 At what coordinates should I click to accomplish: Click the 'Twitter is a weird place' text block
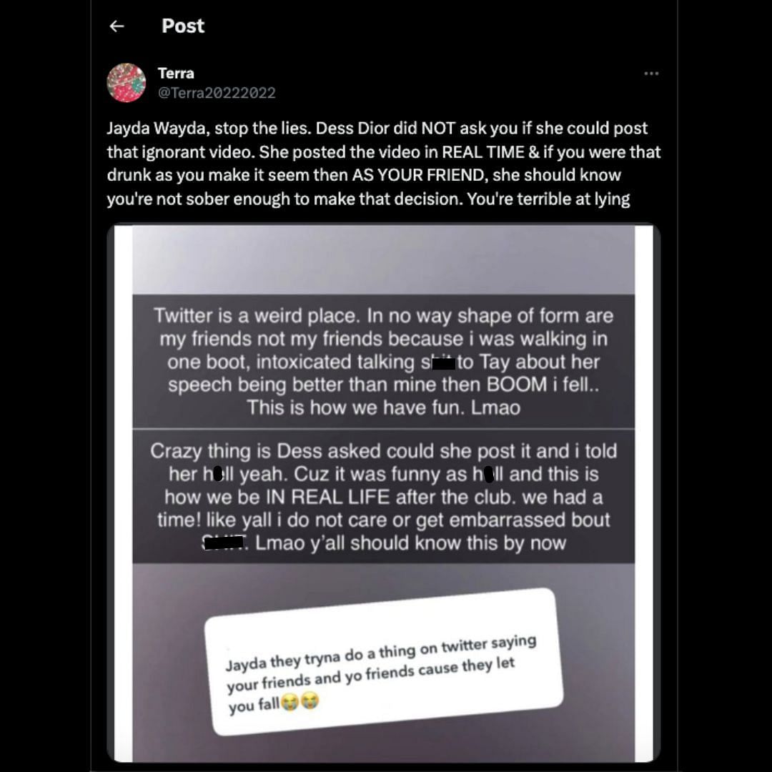coord(384,362)
